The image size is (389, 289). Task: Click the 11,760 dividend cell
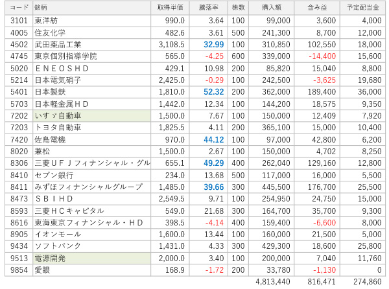(362, 259)
